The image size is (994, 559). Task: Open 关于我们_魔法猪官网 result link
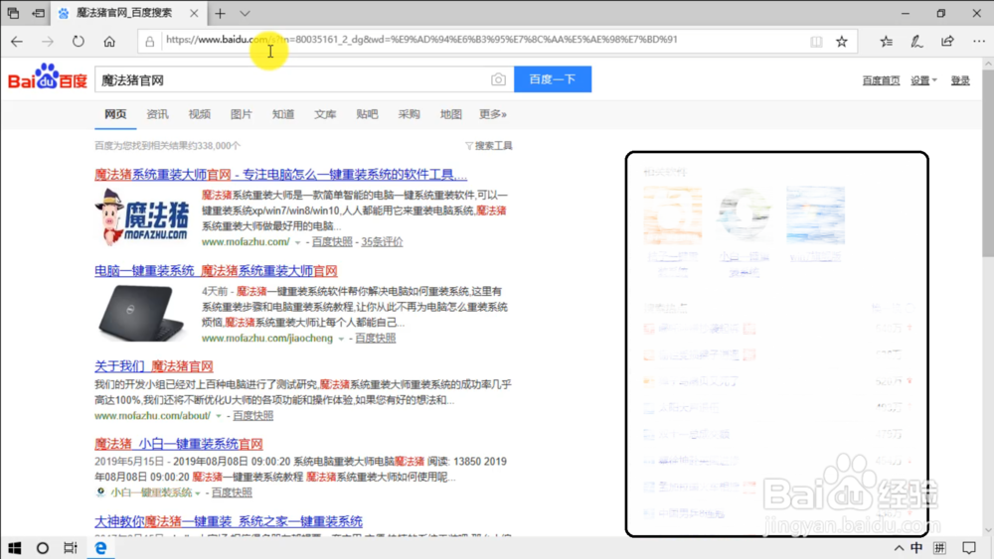153,366
